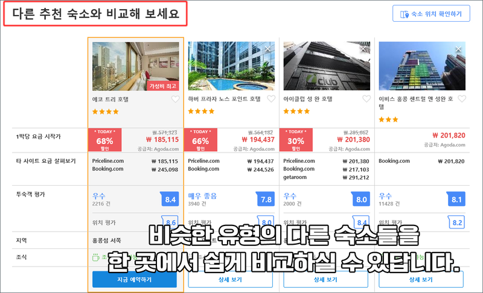Image resolution: width=483 pixels, height=293 pixels.
Task: Remove 이비스 hotel column with X icon
Action: pyautogui.click(x=458, y=49)
